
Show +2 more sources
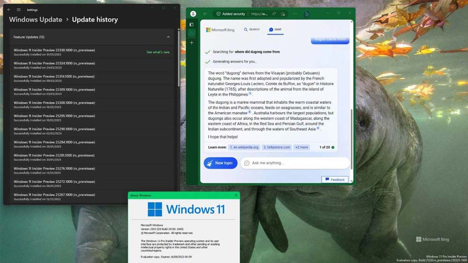[301, 147]
